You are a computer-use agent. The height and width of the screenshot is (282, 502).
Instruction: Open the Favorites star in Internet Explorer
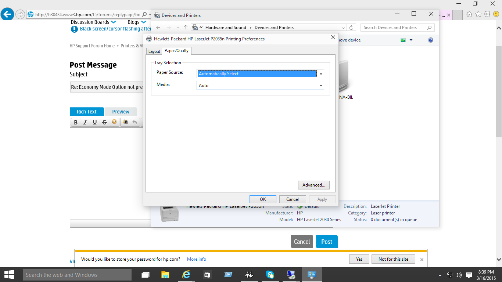[478, 14]
